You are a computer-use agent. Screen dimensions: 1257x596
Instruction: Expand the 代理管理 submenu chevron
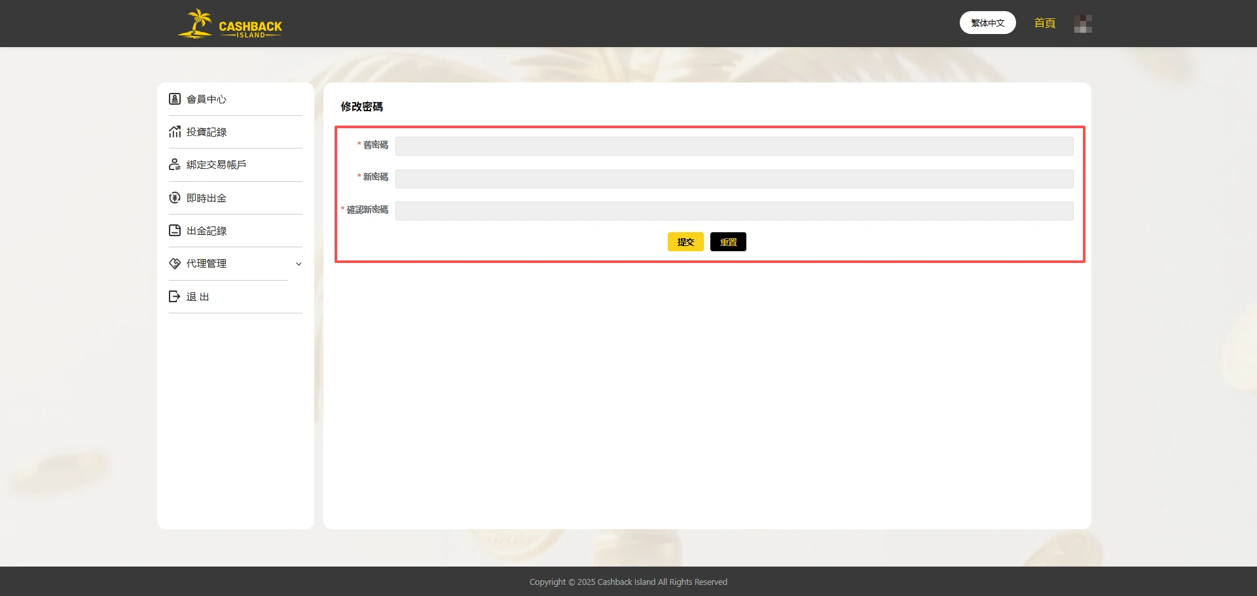coord(299,264)
